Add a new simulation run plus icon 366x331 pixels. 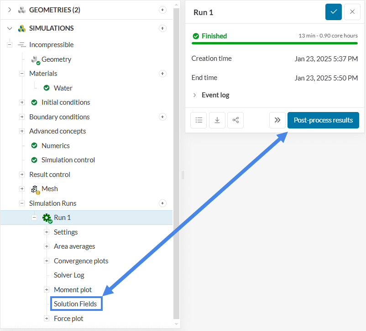[x=162, y=203]
